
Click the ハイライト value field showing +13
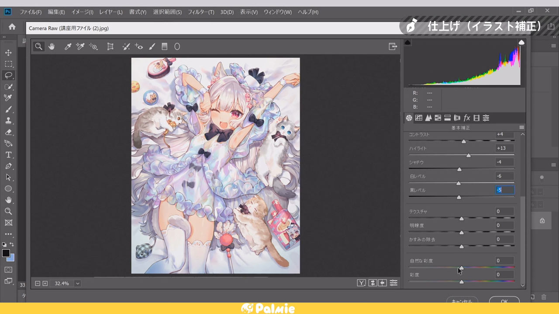click(504, 148)
